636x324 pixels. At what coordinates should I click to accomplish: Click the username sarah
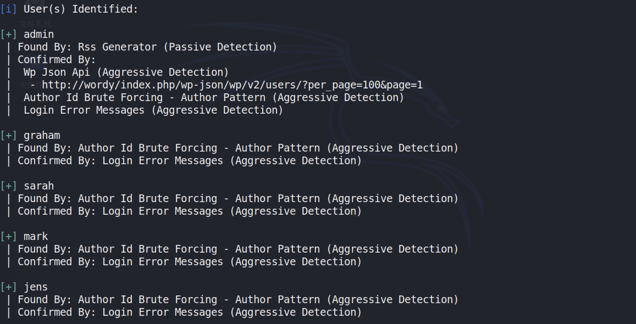[39, 186]
